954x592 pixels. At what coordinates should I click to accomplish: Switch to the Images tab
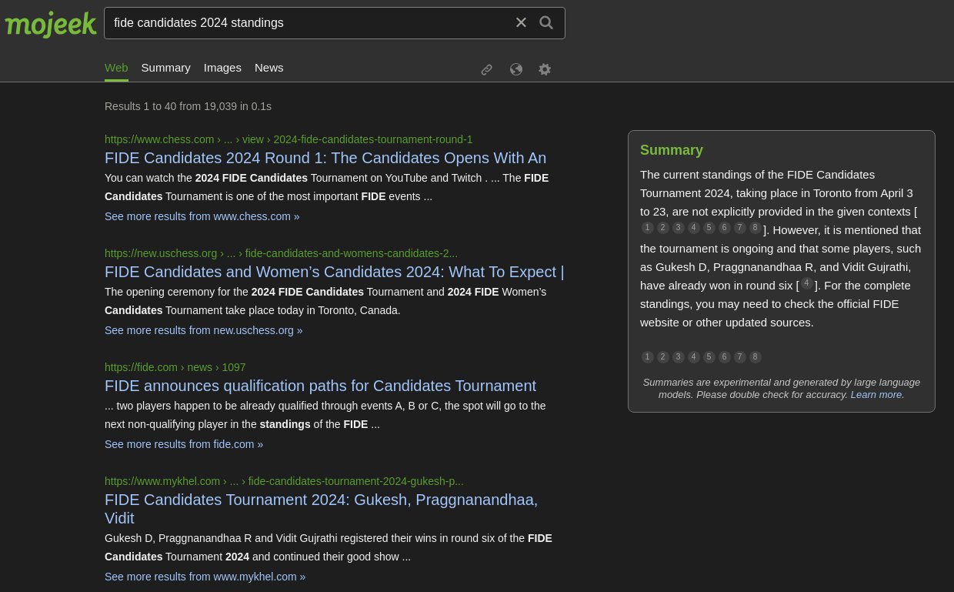pyautogui.click(x=222, y=68)
